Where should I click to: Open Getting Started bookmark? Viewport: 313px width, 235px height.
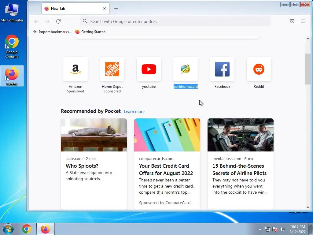click(90, 32)
